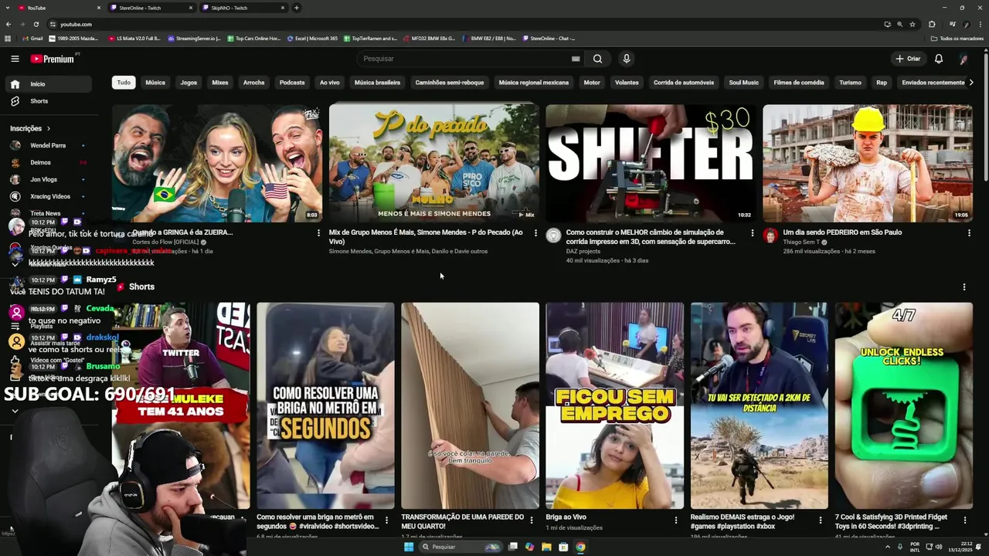The image size is (989, 556).
Task: Click the YouTube Premium logo
Action: click(53, 59)
